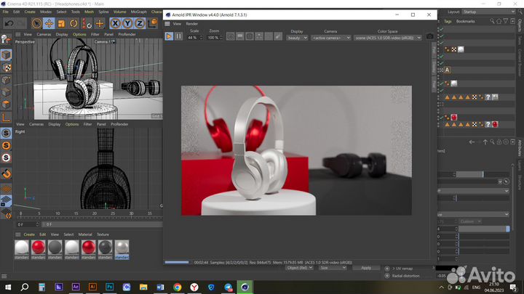Pause the Arnold IPR render
Screen dimensions: 524x294
pos(179,36)
